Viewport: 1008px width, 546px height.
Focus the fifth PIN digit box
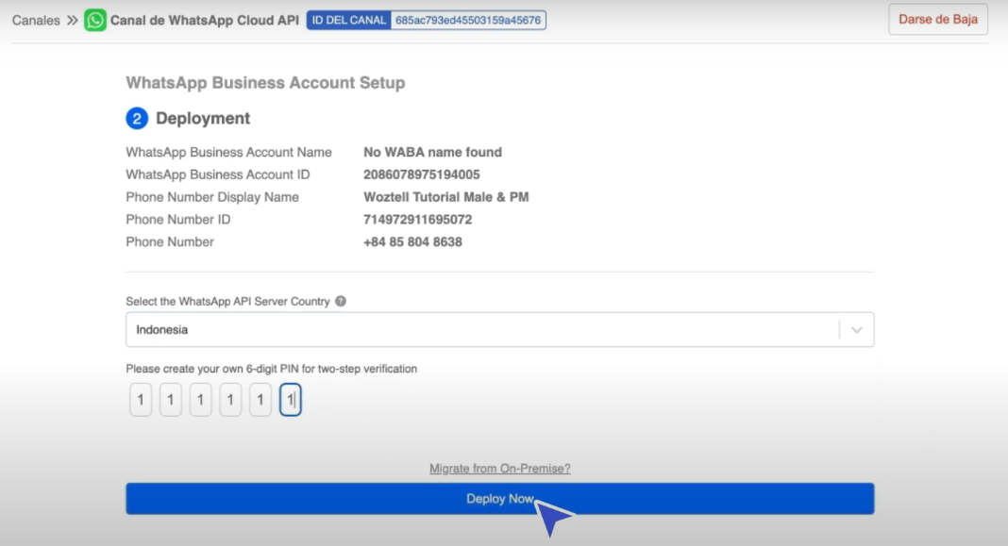pos(260,400)
